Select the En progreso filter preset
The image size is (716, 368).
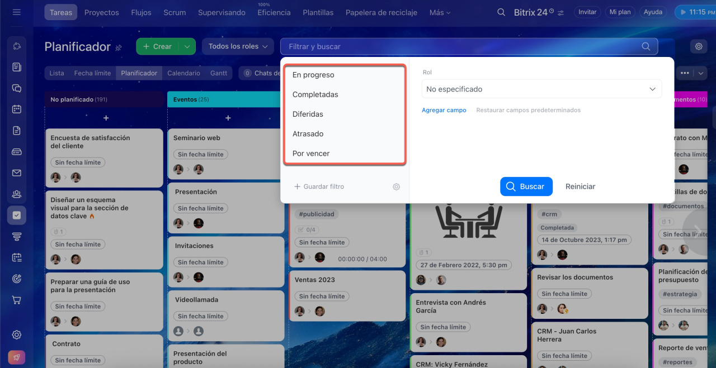tap(313, 75)
